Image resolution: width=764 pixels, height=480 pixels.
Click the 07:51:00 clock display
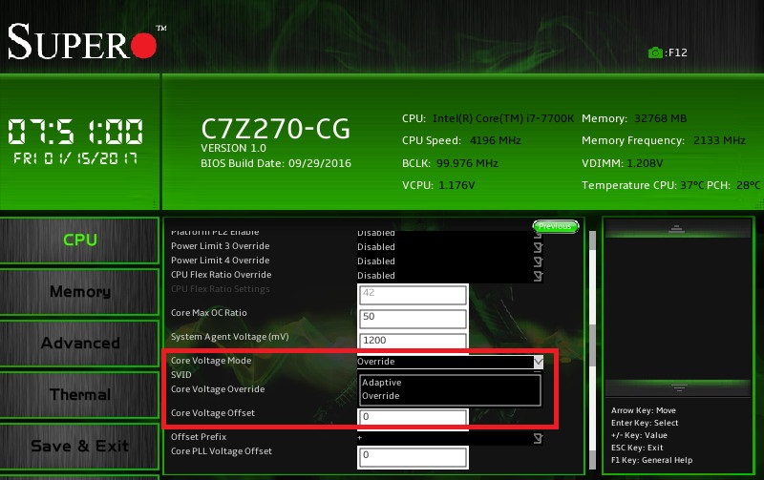pos(75,132)
